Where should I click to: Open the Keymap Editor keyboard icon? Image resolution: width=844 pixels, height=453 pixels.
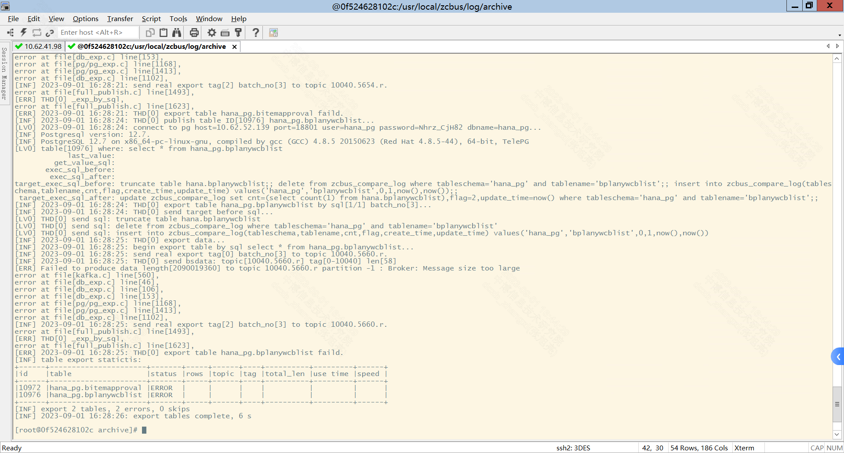(225, 33)
